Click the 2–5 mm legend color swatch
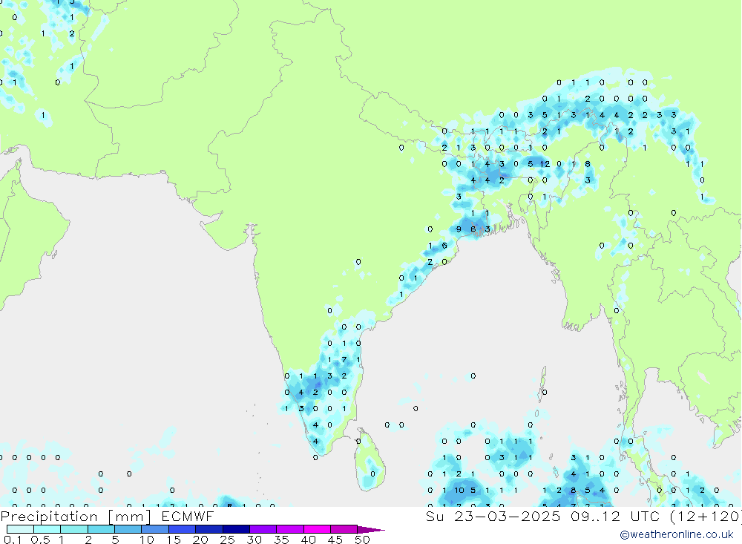 click(x=101, y=529)
